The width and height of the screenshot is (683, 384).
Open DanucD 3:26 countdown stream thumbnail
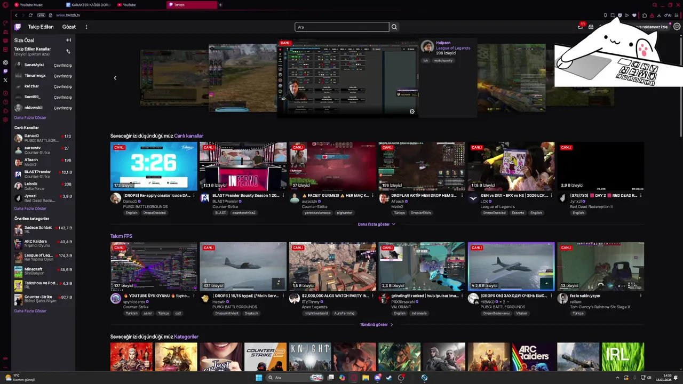click(154, 166)
